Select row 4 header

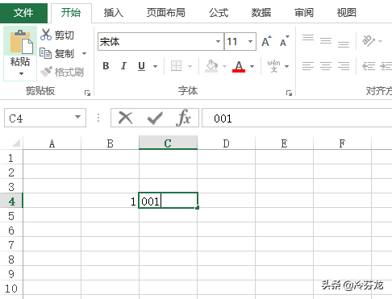coord(11,201)
